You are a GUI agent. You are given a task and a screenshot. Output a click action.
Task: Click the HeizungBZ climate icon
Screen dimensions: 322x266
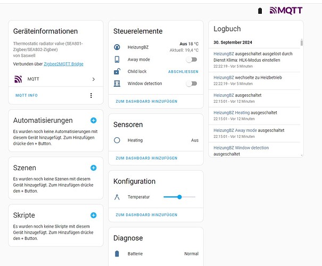[117, 47]
